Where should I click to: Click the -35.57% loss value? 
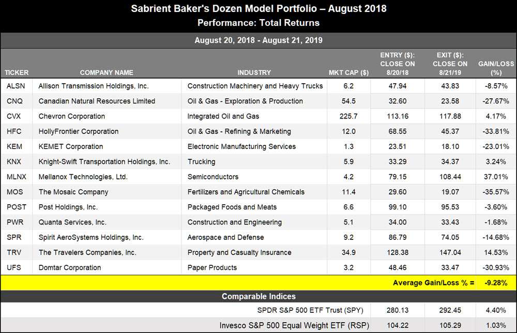(x=496, y=192)
